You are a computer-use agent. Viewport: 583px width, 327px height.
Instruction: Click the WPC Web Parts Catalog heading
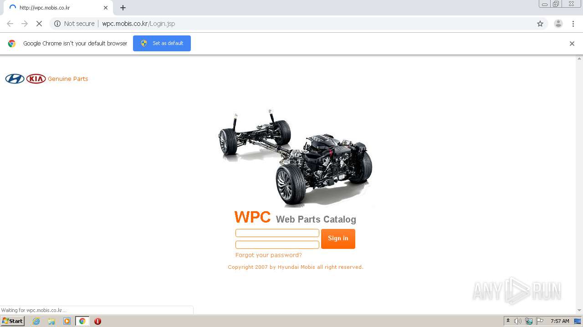(x=295, y=218)
